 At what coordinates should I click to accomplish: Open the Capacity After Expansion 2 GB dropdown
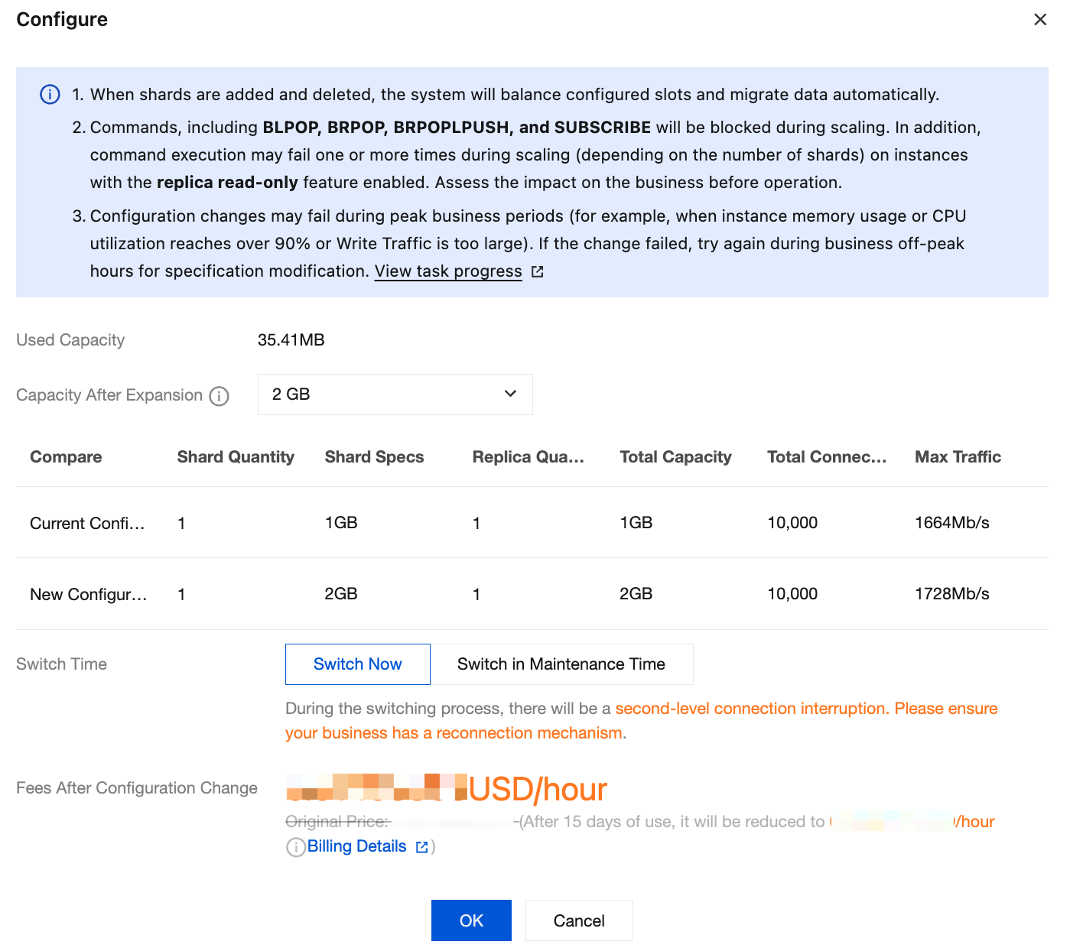395,394
